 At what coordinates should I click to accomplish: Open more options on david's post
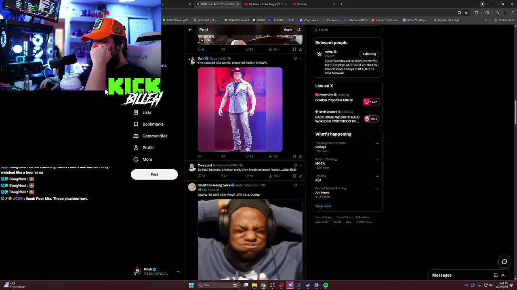click(x=301, y=185)
